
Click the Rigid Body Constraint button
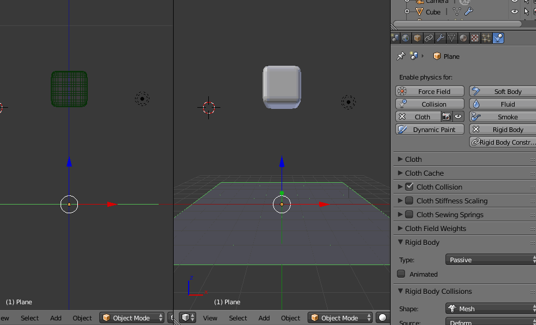[503, 142]
